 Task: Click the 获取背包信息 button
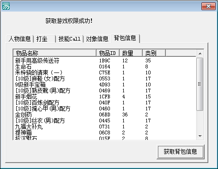click(x=181, y=152)
